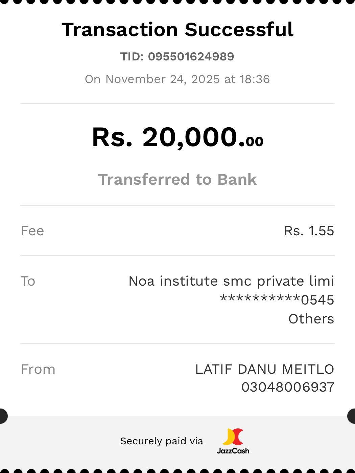Click the Transferred to Bank label

click(x=177, y=179)
